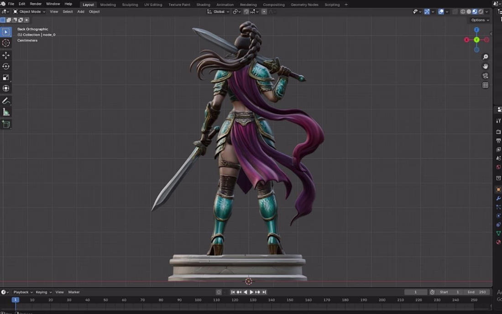Click the End frame 250 field

477,292
